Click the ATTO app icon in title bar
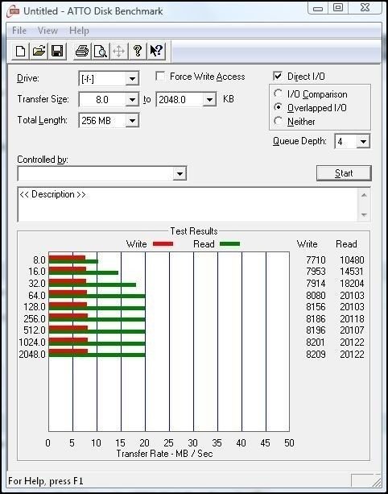 (x=13, y=11)
